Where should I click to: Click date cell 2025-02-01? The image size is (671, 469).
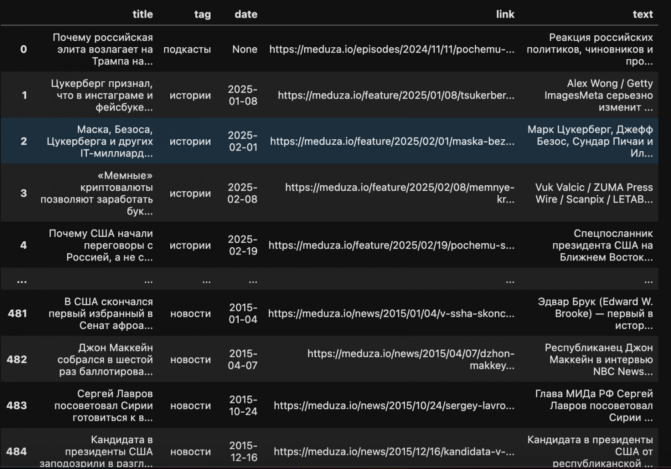[243, 141]
